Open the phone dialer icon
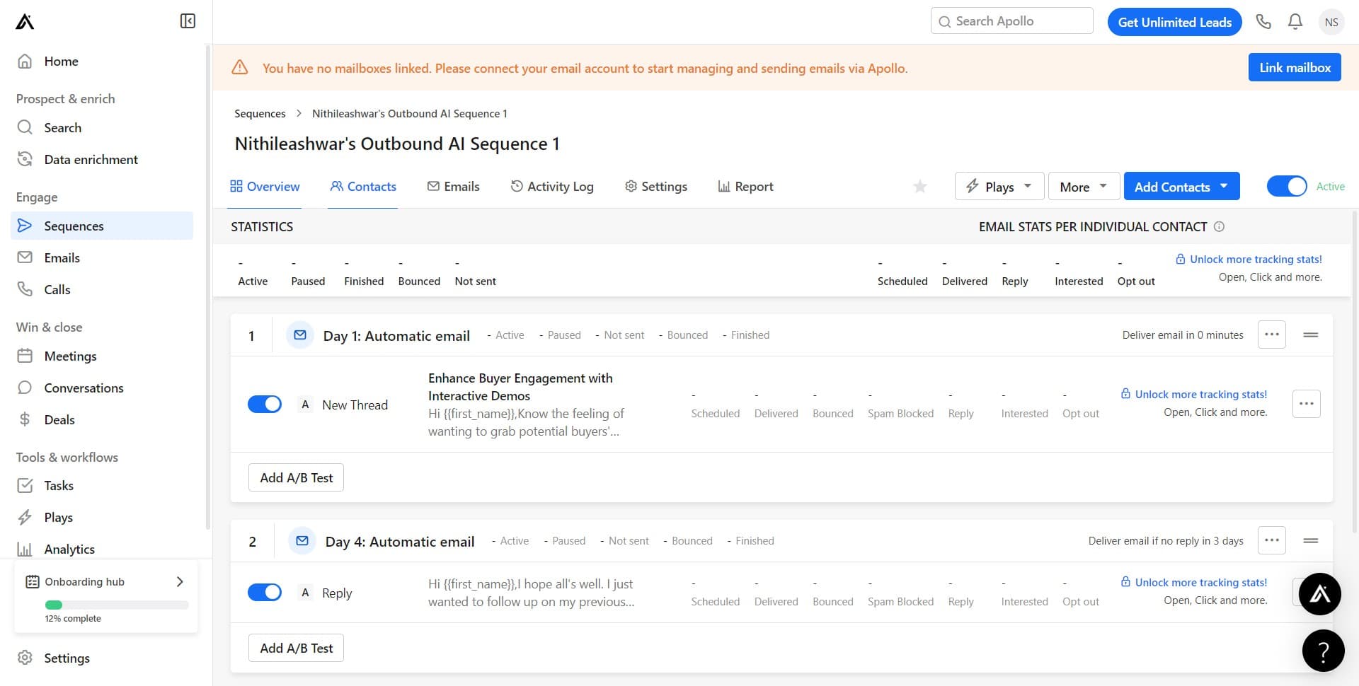 point(1263,22)
